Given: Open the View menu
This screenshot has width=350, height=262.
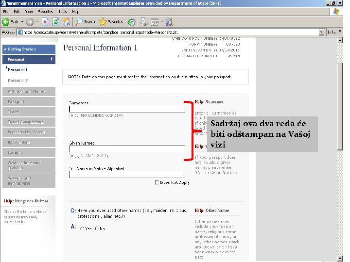Looking at the screenshot, I should coord(29,12).
